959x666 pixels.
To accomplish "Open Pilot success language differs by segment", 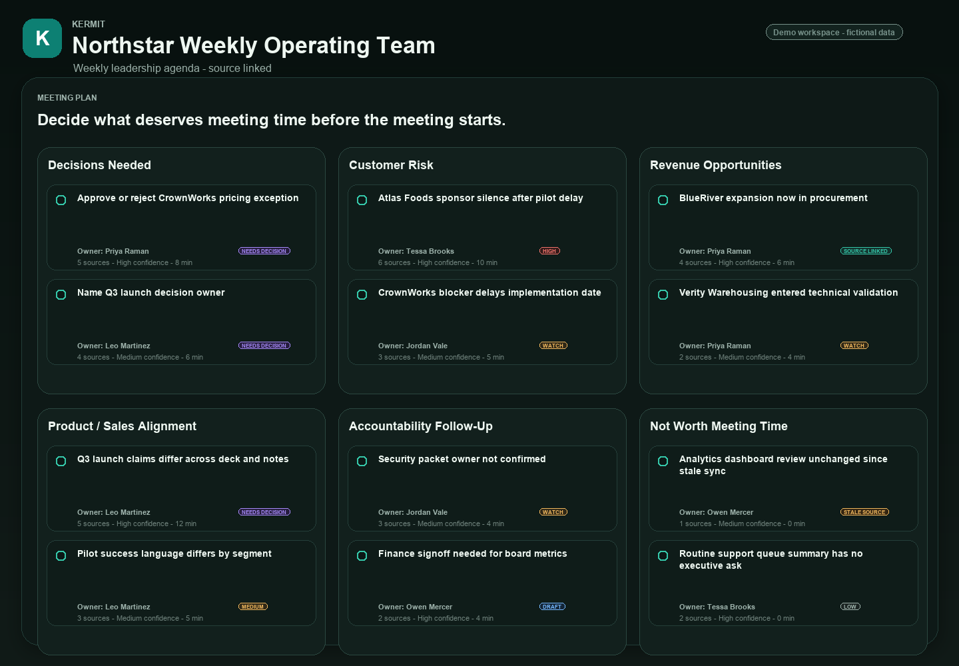I will pyautogui.click(x=174, y=553).
